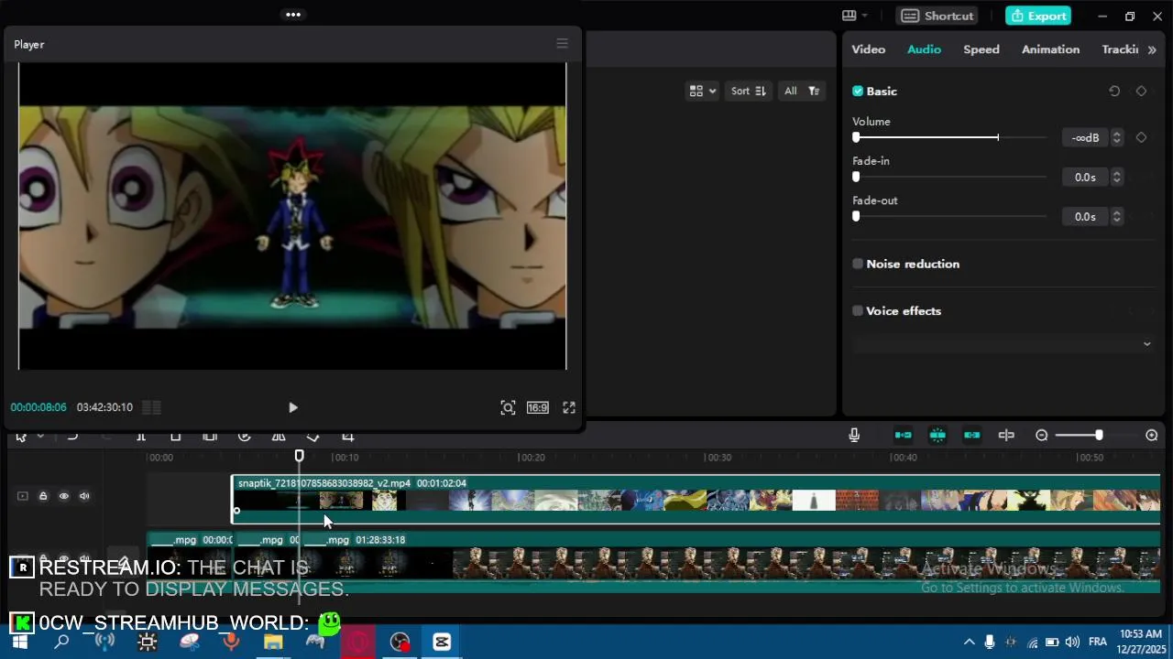Add a keyframe for the Basic section
The width and height of the screenshot is (1173, 659).
[x=1141, y=92]
